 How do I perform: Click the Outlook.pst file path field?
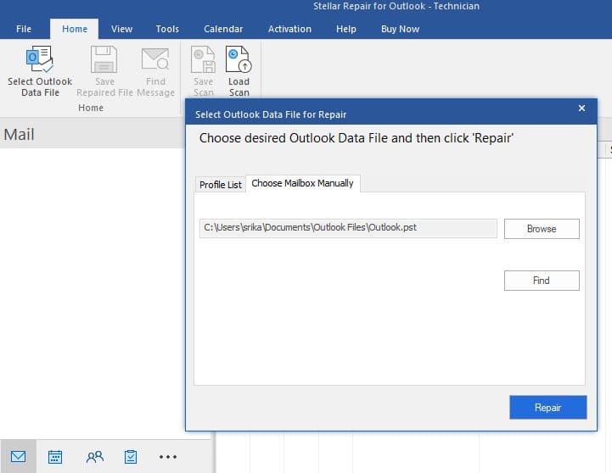coord(348,228)
